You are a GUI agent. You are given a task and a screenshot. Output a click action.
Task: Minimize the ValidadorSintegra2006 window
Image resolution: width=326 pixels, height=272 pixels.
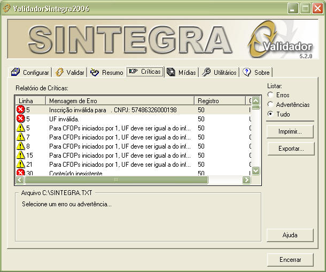[x=293, y=9]
